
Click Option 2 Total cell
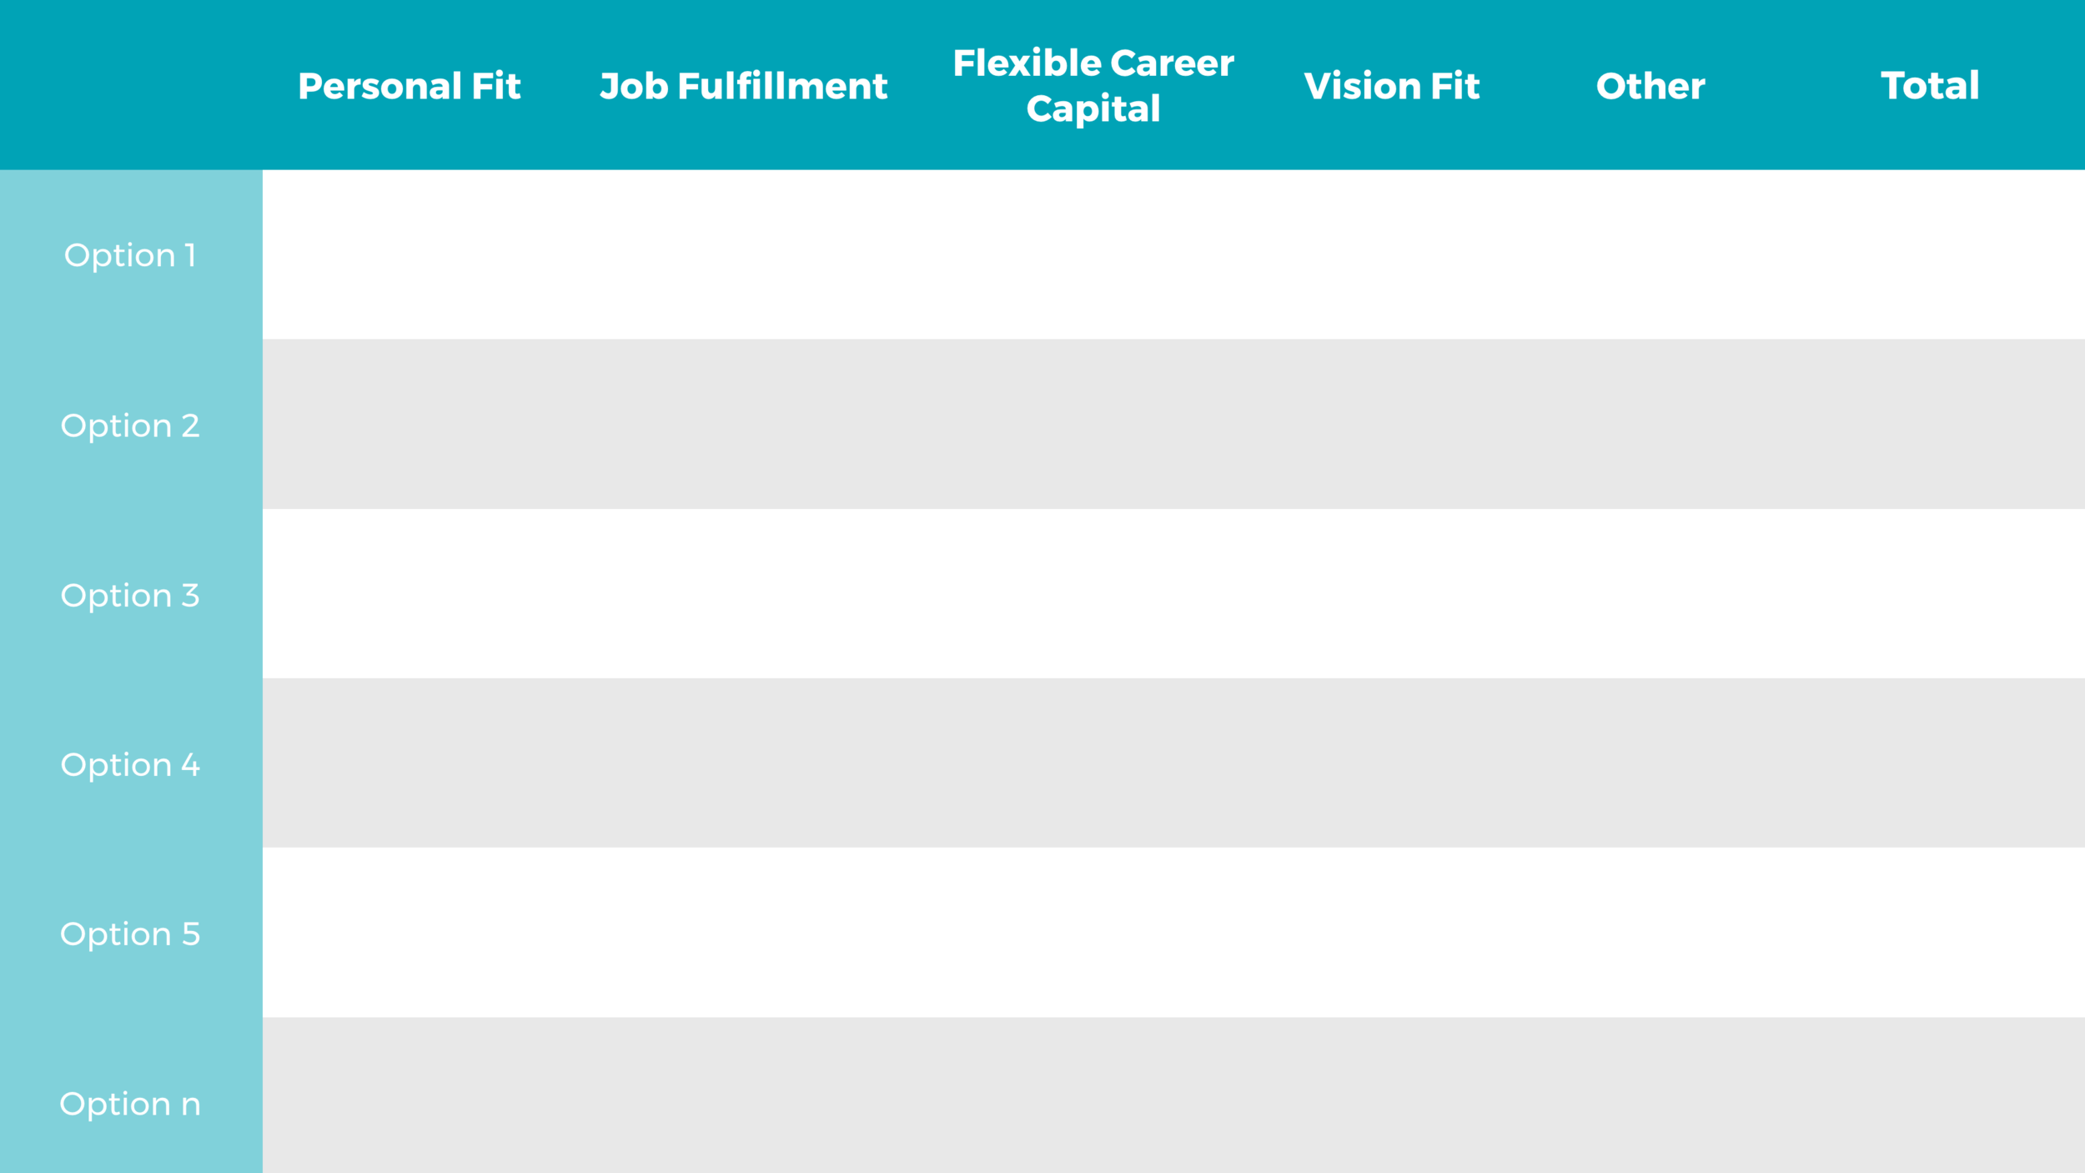click(1931, 424)
